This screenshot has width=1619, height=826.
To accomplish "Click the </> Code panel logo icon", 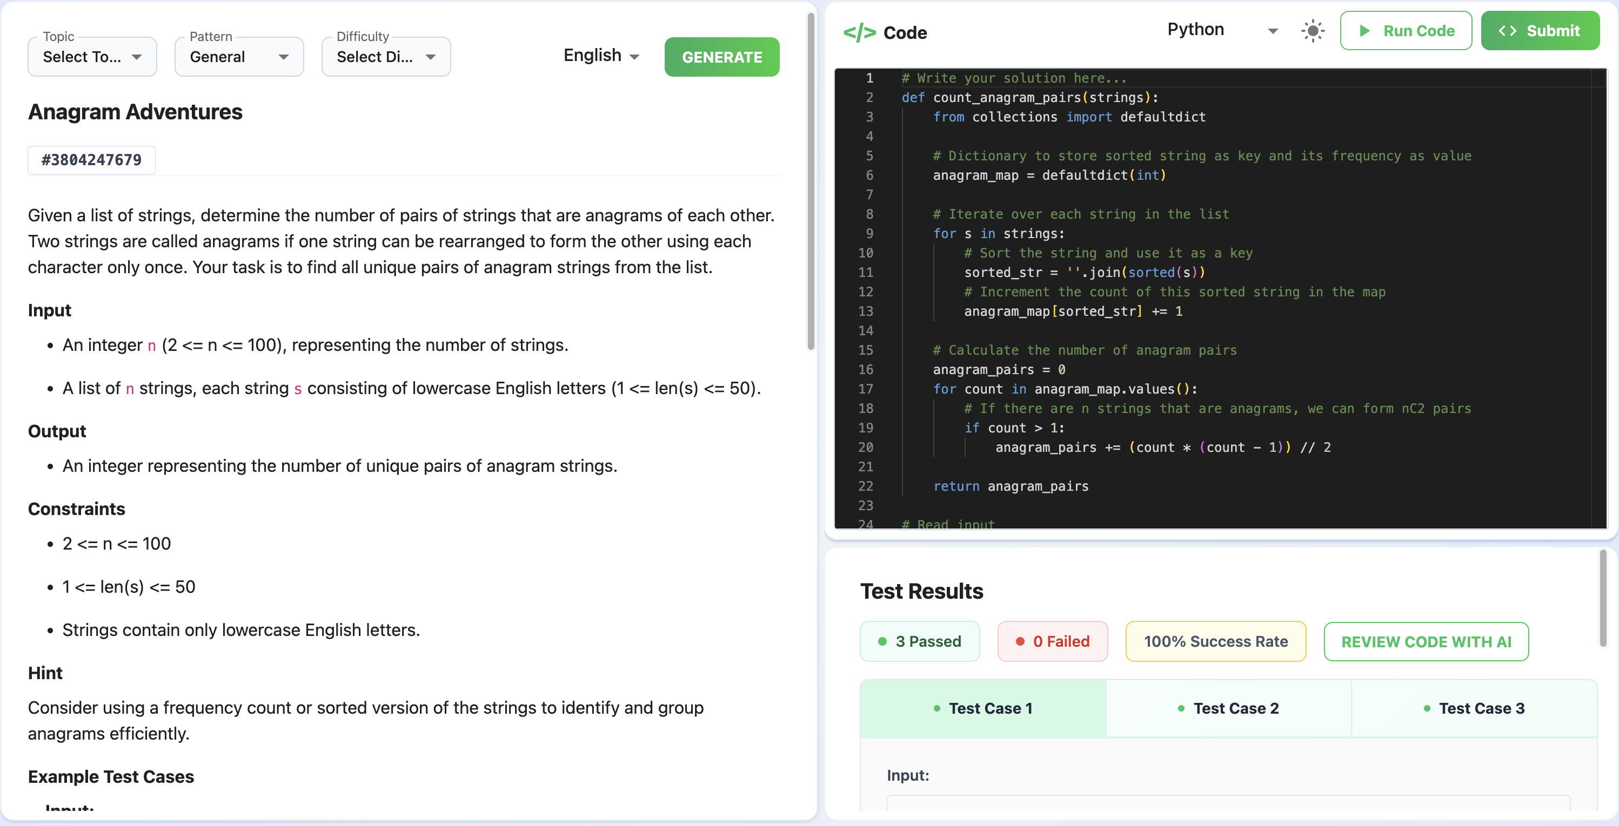I will pos(860,32).
